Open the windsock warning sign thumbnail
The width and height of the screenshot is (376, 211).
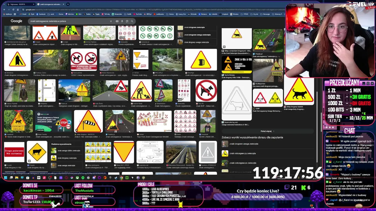88,122
